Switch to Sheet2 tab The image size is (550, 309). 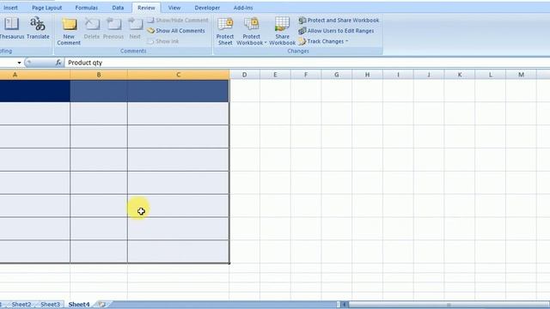21,305
